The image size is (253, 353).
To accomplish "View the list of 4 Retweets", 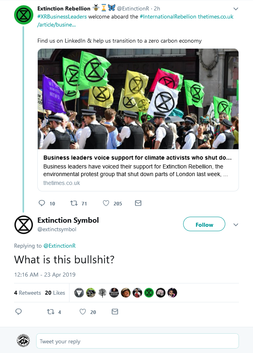I will click(x=27, y=293).
